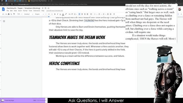Click the Teamwork Makes the Dream Work heading
This screenshot has height=103, width=183.
coord(77,37)
